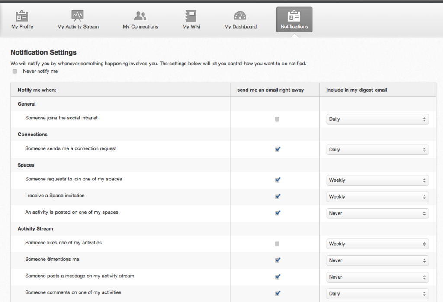Disable email for @mentions notifications
Image resolution: width=443 pixels, height=302 pixels.
(x=277, y=260)
